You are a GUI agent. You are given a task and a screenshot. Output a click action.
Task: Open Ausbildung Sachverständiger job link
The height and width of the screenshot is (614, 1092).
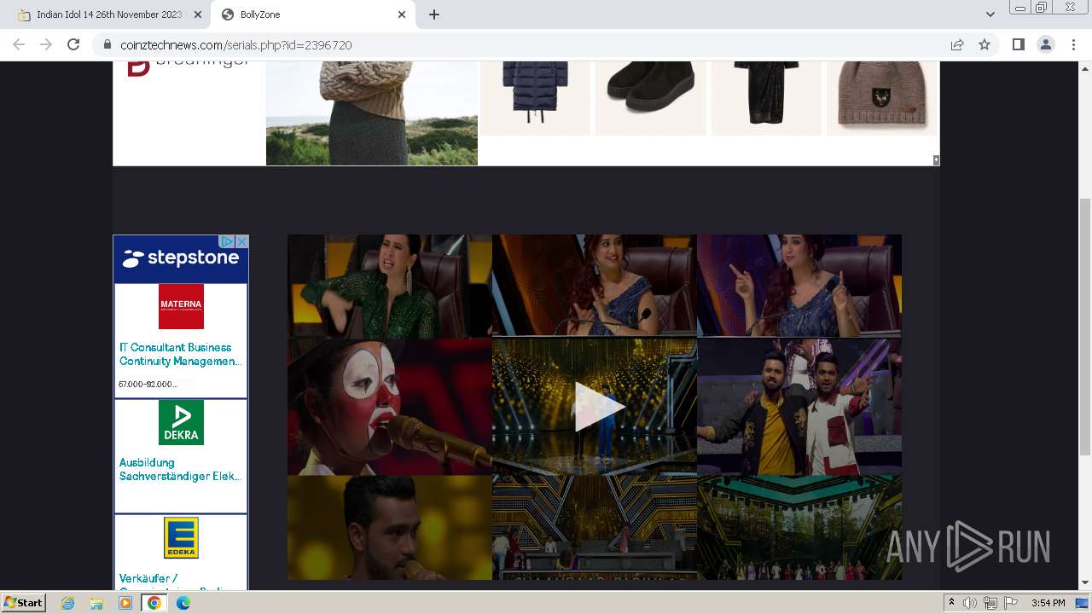180,469
